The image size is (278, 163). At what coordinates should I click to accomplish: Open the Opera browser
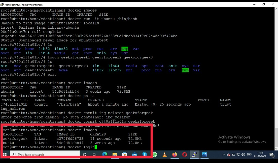click(184, 155)
